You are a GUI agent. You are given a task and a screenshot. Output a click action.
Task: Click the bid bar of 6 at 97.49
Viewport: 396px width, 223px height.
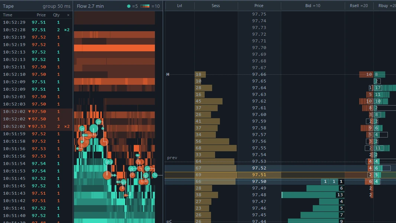pyautogui.click(x=325, y=188)
